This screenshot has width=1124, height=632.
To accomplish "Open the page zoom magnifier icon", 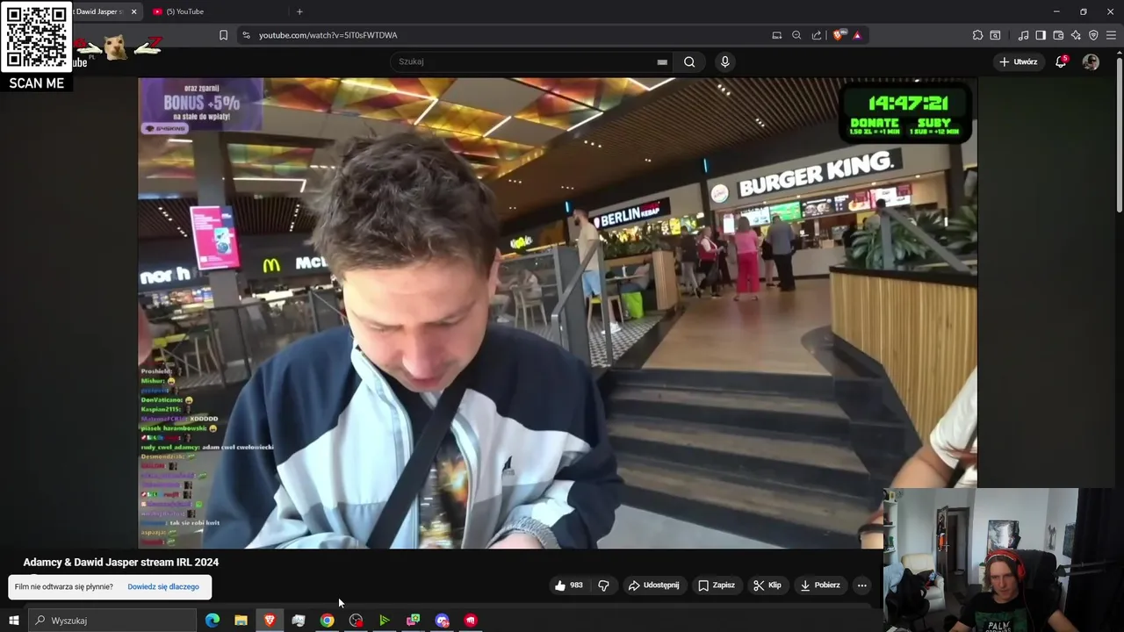I will pyautogui.click(x=796, y=35).
